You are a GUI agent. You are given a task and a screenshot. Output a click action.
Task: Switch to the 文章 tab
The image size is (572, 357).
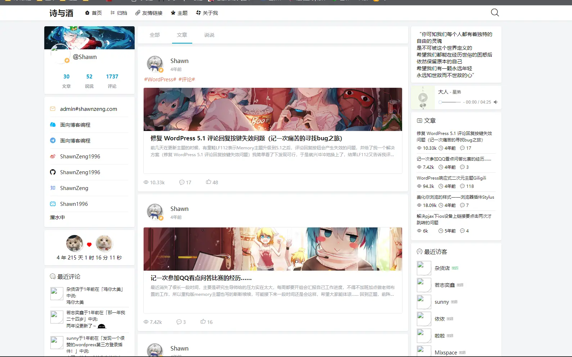182,35
